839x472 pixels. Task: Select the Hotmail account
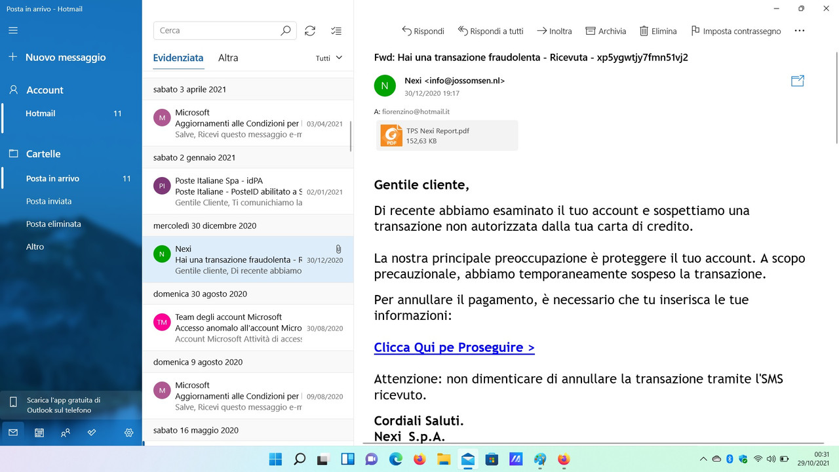pos(71,113)
